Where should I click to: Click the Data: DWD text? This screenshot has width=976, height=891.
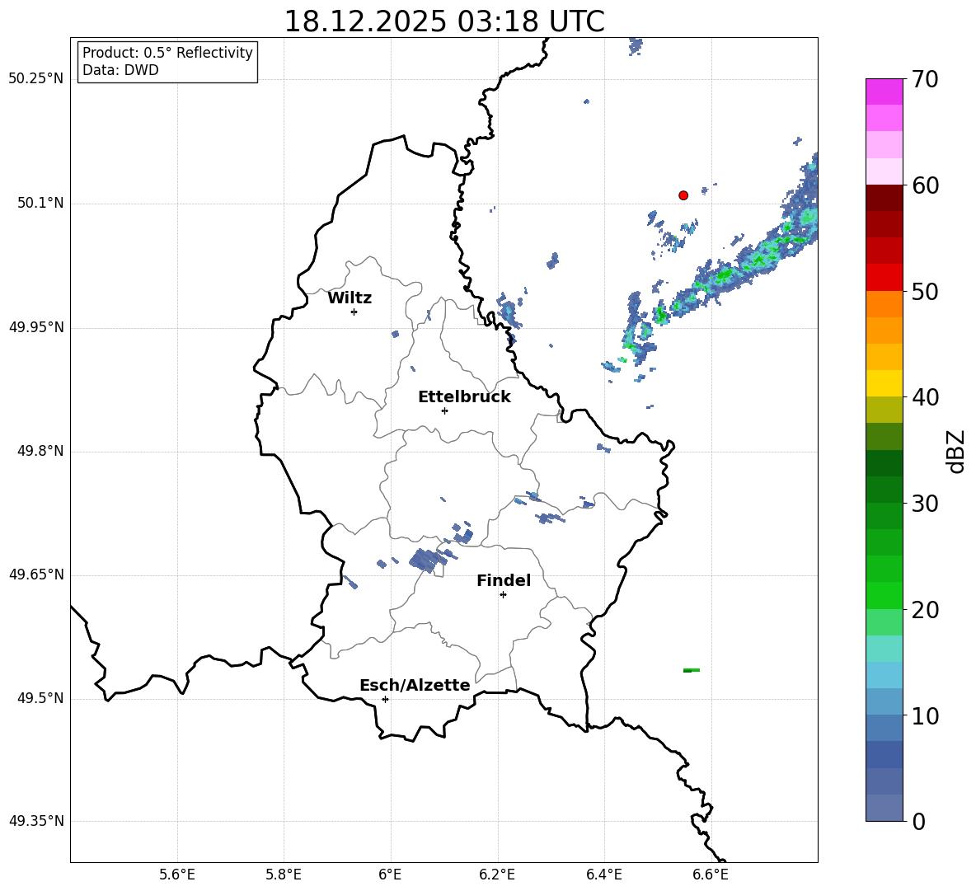point(120,70)
